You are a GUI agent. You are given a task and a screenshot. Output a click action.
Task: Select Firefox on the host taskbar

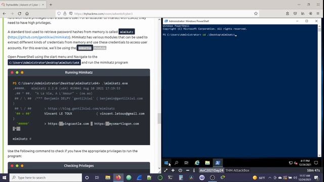click(x=118, y=177)
